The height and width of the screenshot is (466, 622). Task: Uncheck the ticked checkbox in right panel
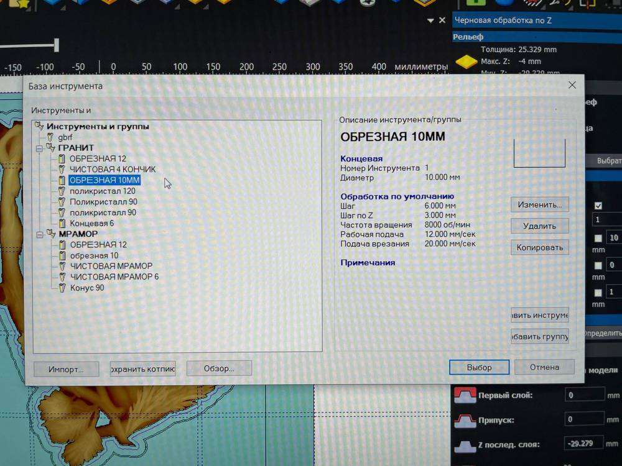[x=598, y=206]
